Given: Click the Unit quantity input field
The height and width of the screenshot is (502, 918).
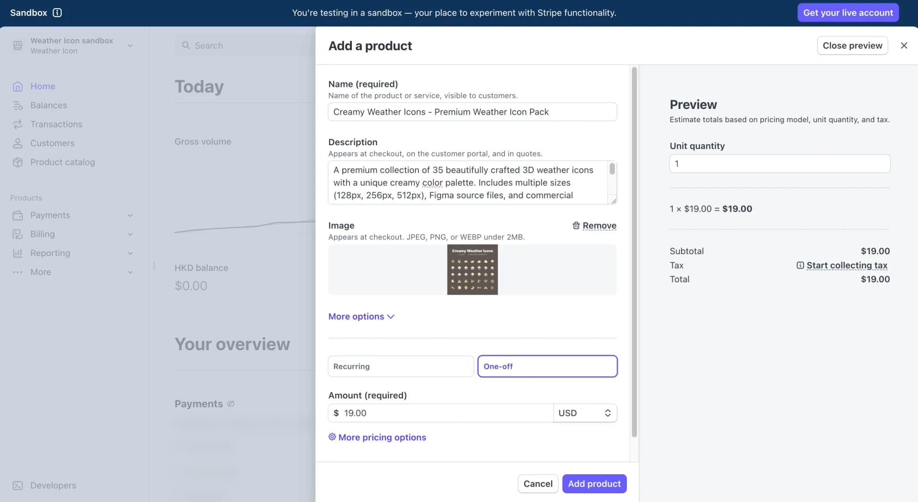Looking at the screenshot, I should click(779, 163).
